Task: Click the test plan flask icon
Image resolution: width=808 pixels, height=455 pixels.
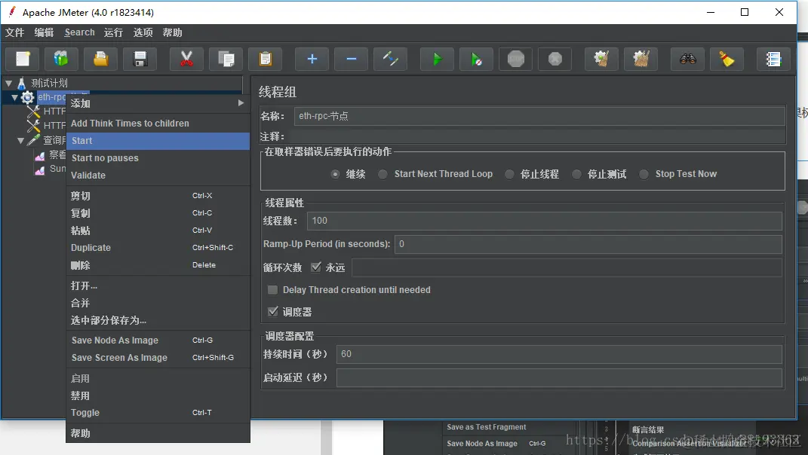Action: (22, 83)
